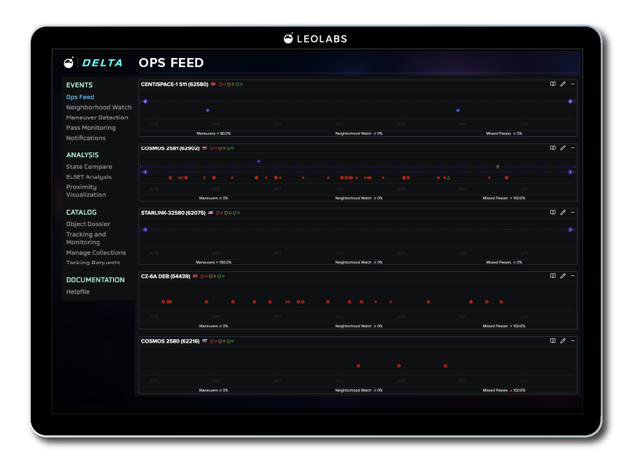Viewport: 632px width, 474px height.
Task: Open Pass Monitoring page
Action: coord(91,128)
